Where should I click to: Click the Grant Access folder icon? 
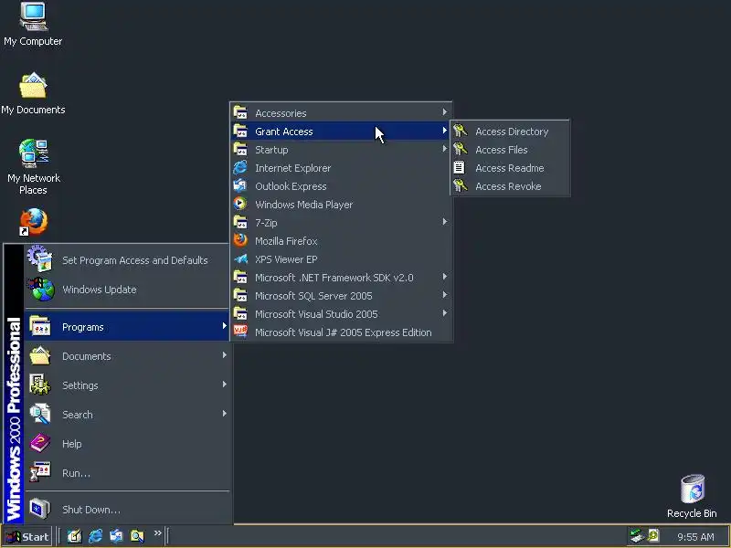[240, 131]
